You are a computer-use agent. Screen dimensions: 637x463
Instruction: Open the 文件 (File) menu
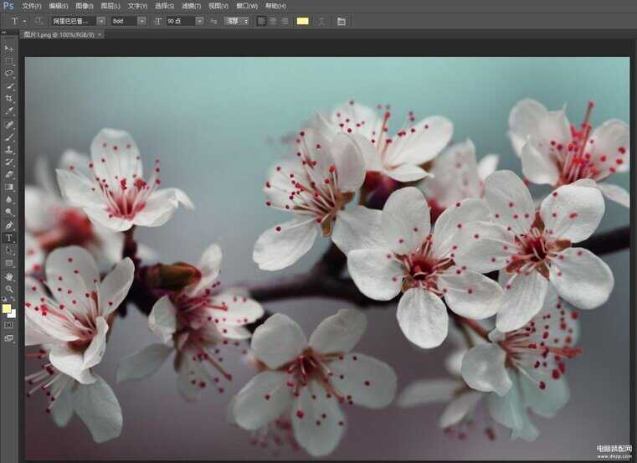coord(32,6)
